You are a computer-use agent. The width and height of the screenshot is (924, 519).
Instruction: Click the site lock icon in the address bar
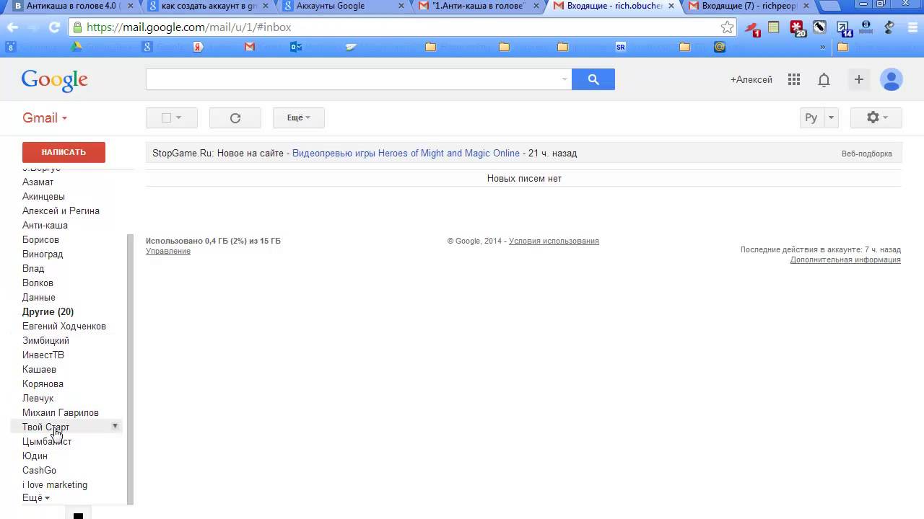(x=77, y=27)
